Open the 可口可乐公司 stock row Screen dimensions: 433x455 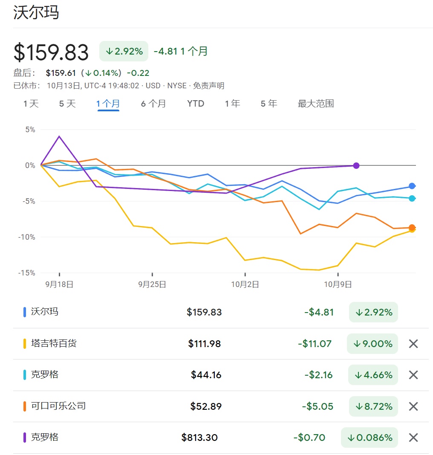point(58,406)
